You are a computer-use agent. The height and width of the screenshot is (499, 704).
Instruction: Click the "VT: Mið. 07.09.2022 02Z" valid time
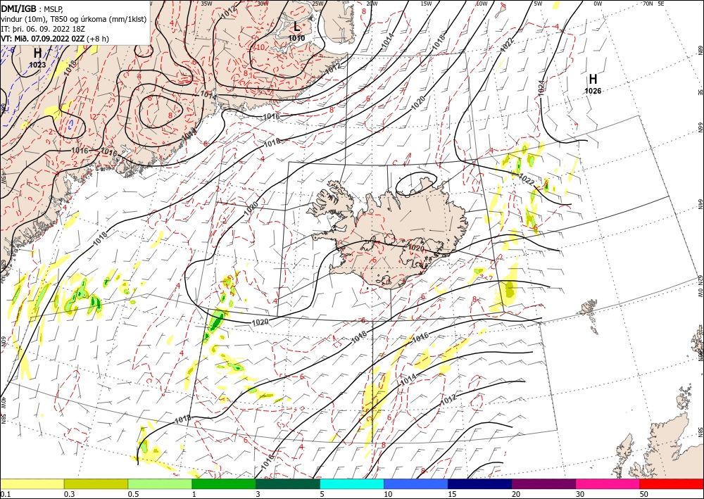[43, 39]
